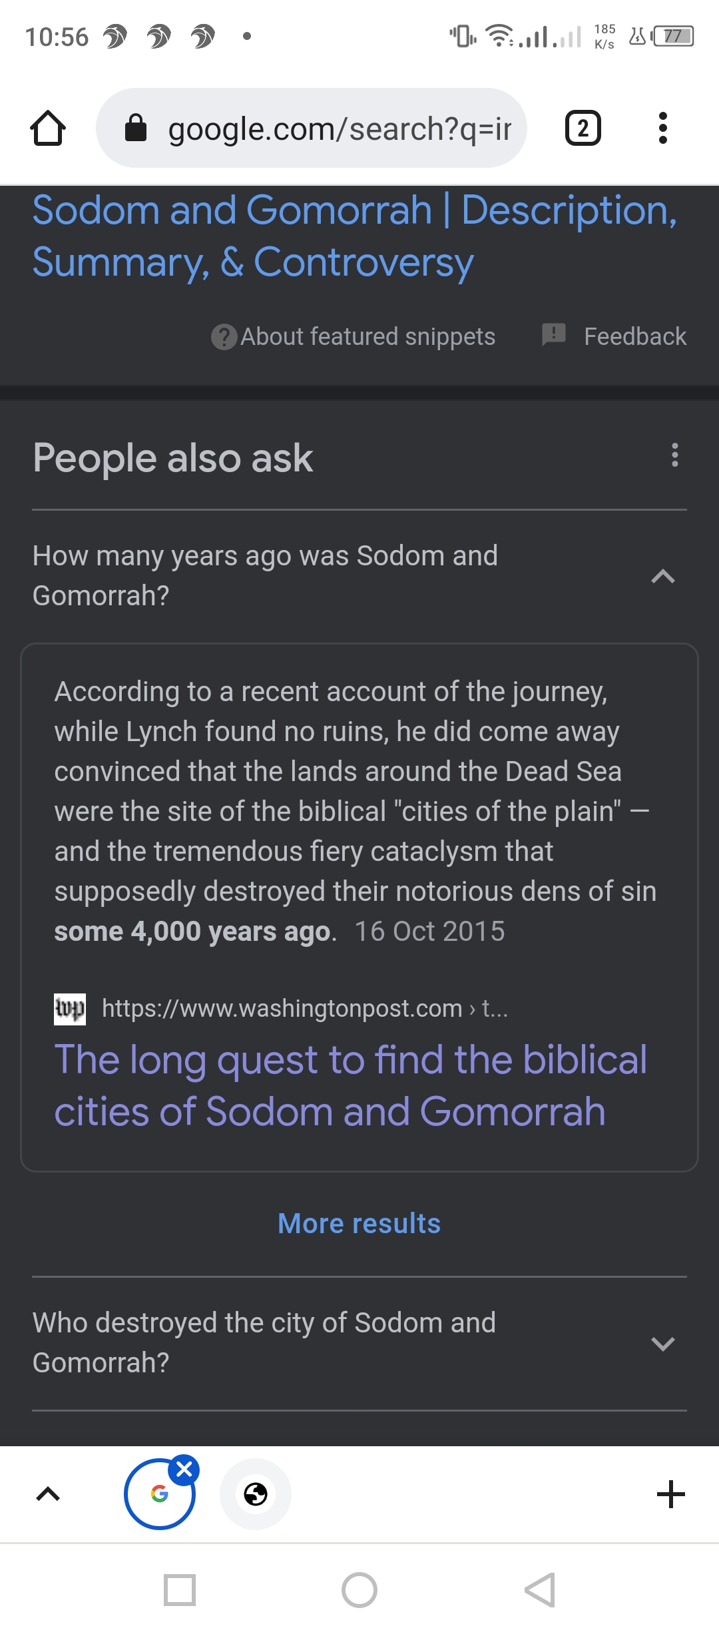Switch to the globe tab in bottom strip
Viewport: 719px width, 1638px height.
256,1494
